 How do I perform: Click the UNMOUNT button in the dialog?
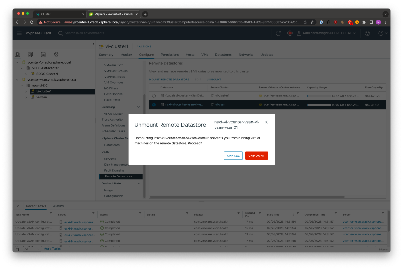point(256,155)
